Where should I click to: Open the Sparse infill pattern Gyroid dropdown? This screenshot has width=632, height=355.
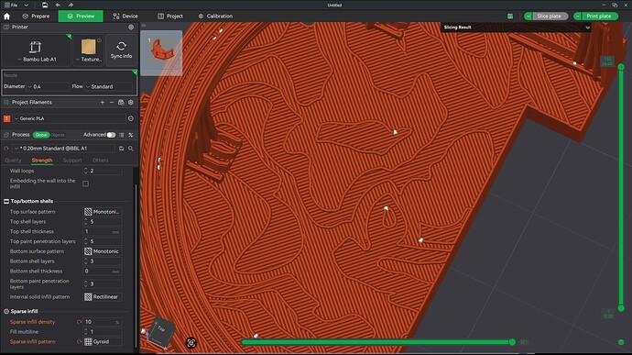point(103,341)
